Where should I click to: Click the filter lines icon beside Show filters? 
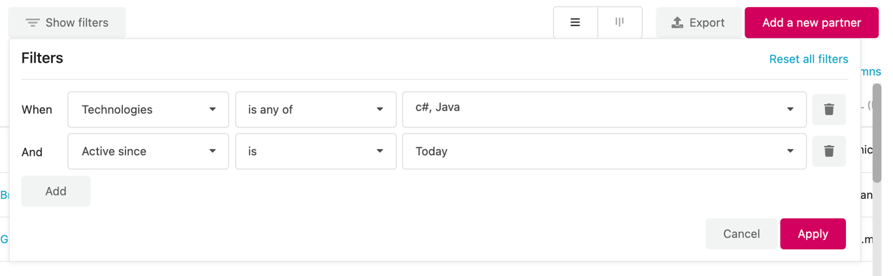click(x=33, y=23)
